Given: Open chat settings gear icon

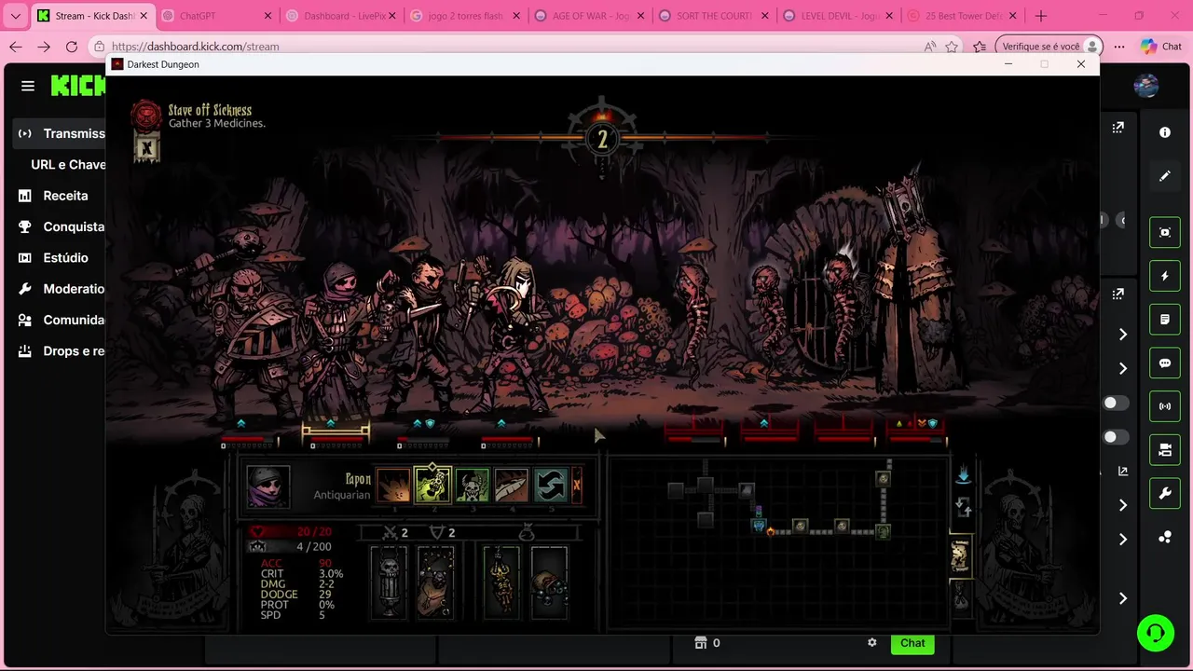Looking at the screenshot, I should click(872, 643).
